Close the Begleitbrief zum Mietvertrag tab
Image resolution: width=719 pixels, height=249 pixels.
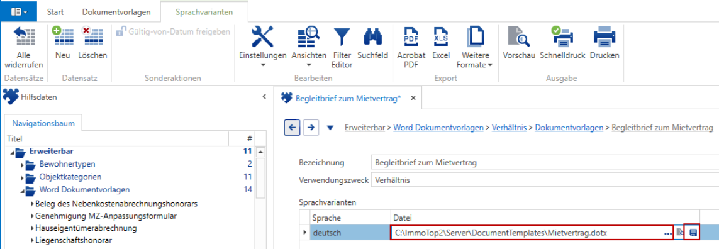click(413, 98)
